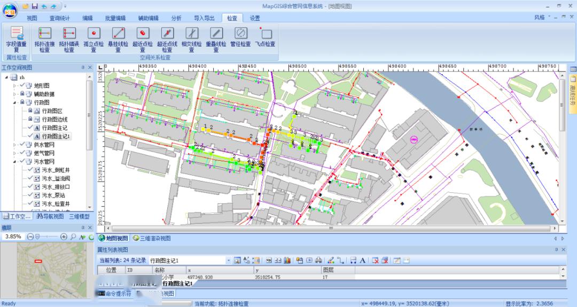Toggle the 污水_泵站 layer checkmark

pos(31,195)
